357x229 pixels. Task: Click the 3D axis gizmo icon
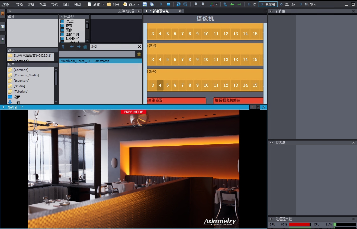212,4
